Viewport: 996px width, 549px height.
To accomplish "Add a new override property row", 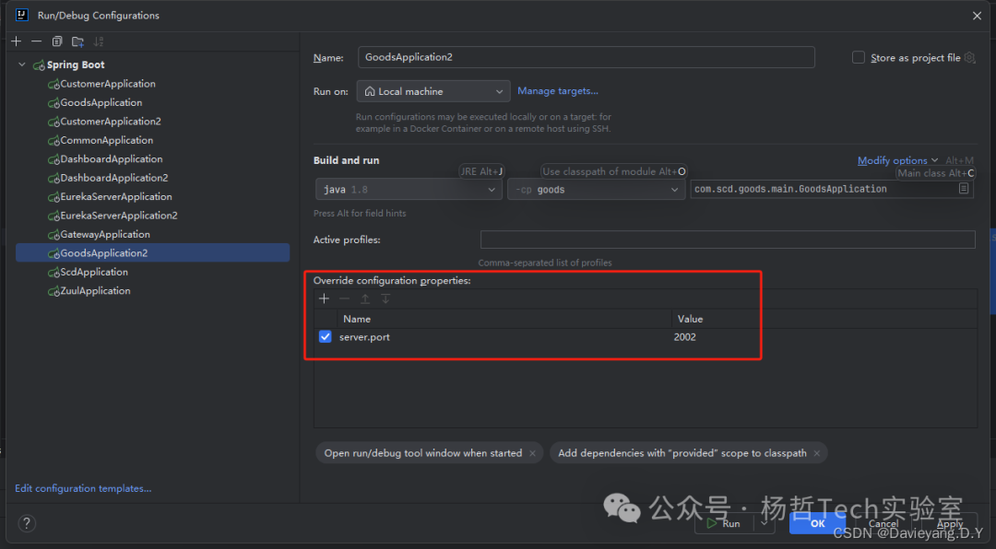I will (x=324, y=298).
